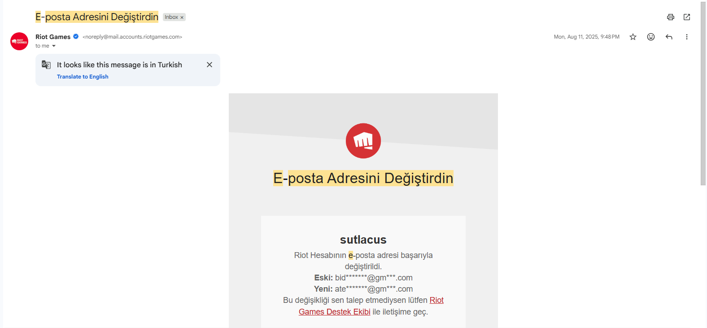Click the verified sender checkmark badge
The image size is (707, 328).
(76, 37)
